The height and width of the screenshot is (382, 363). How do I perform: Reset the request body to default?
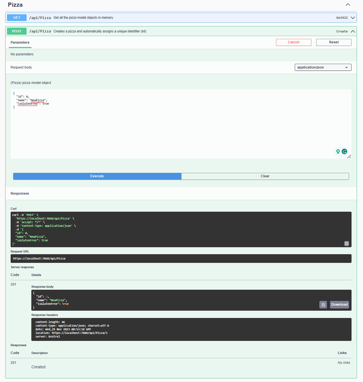[x=334, y=42]
